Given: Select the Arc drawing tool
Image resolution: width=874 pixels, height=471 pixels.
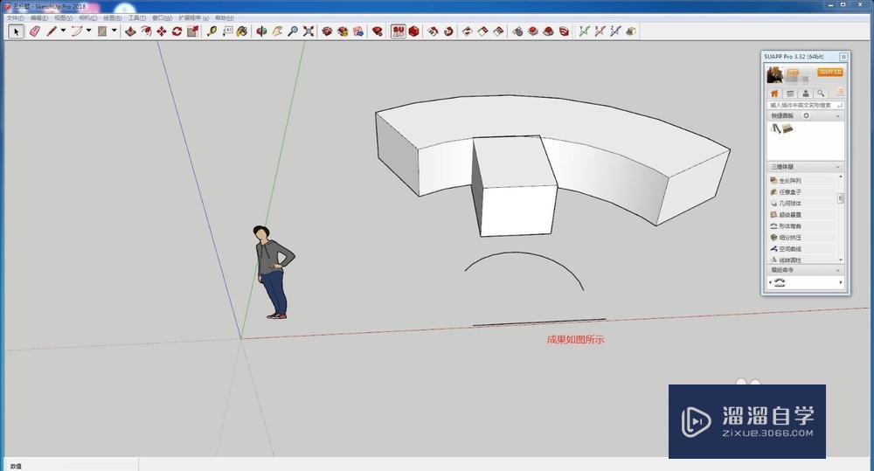Looking at the screenshot, I should (x=76, y=31).
